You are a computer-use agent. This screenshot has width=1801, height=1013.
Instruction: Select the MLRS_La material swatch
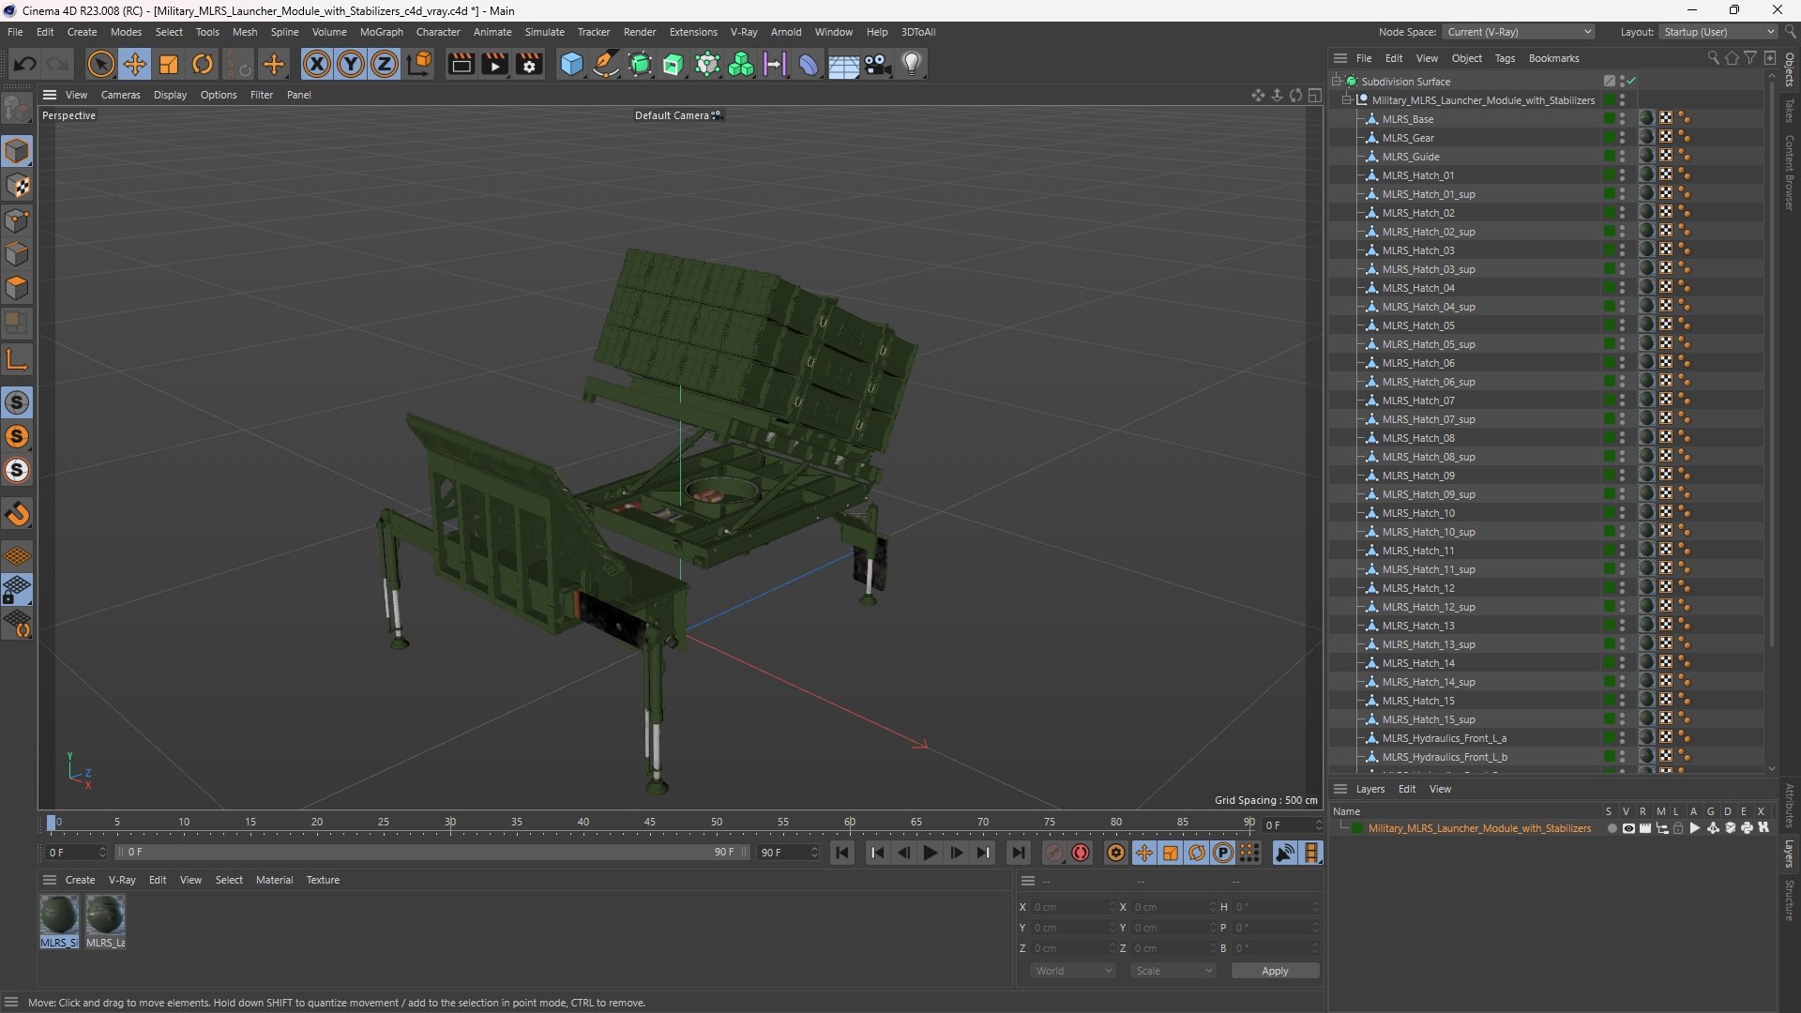tap(105, 921)
